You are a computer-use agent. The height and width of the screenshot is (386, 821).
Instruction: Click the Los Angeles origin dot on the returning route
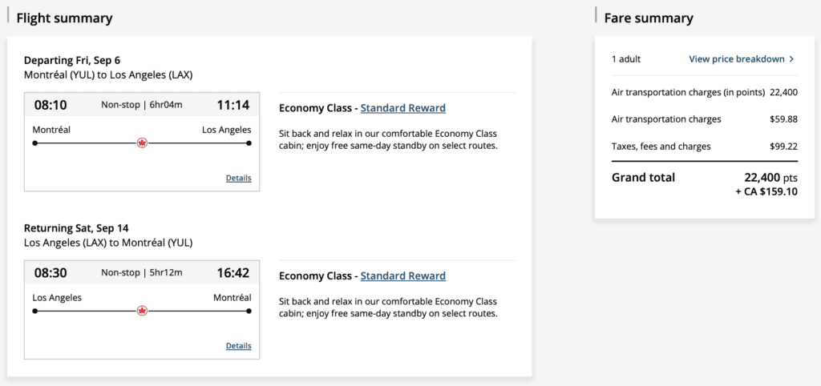tap(35, 311)
